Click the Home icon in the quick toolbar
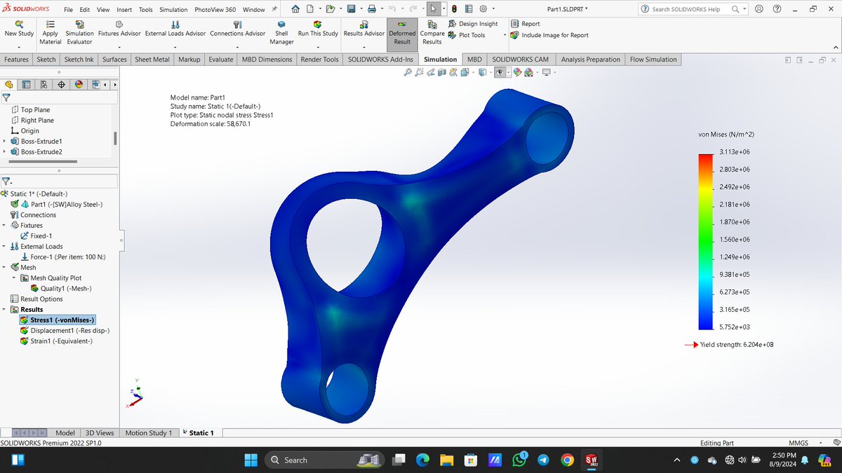This screenshot has height=473, width=842. [295, 9]
